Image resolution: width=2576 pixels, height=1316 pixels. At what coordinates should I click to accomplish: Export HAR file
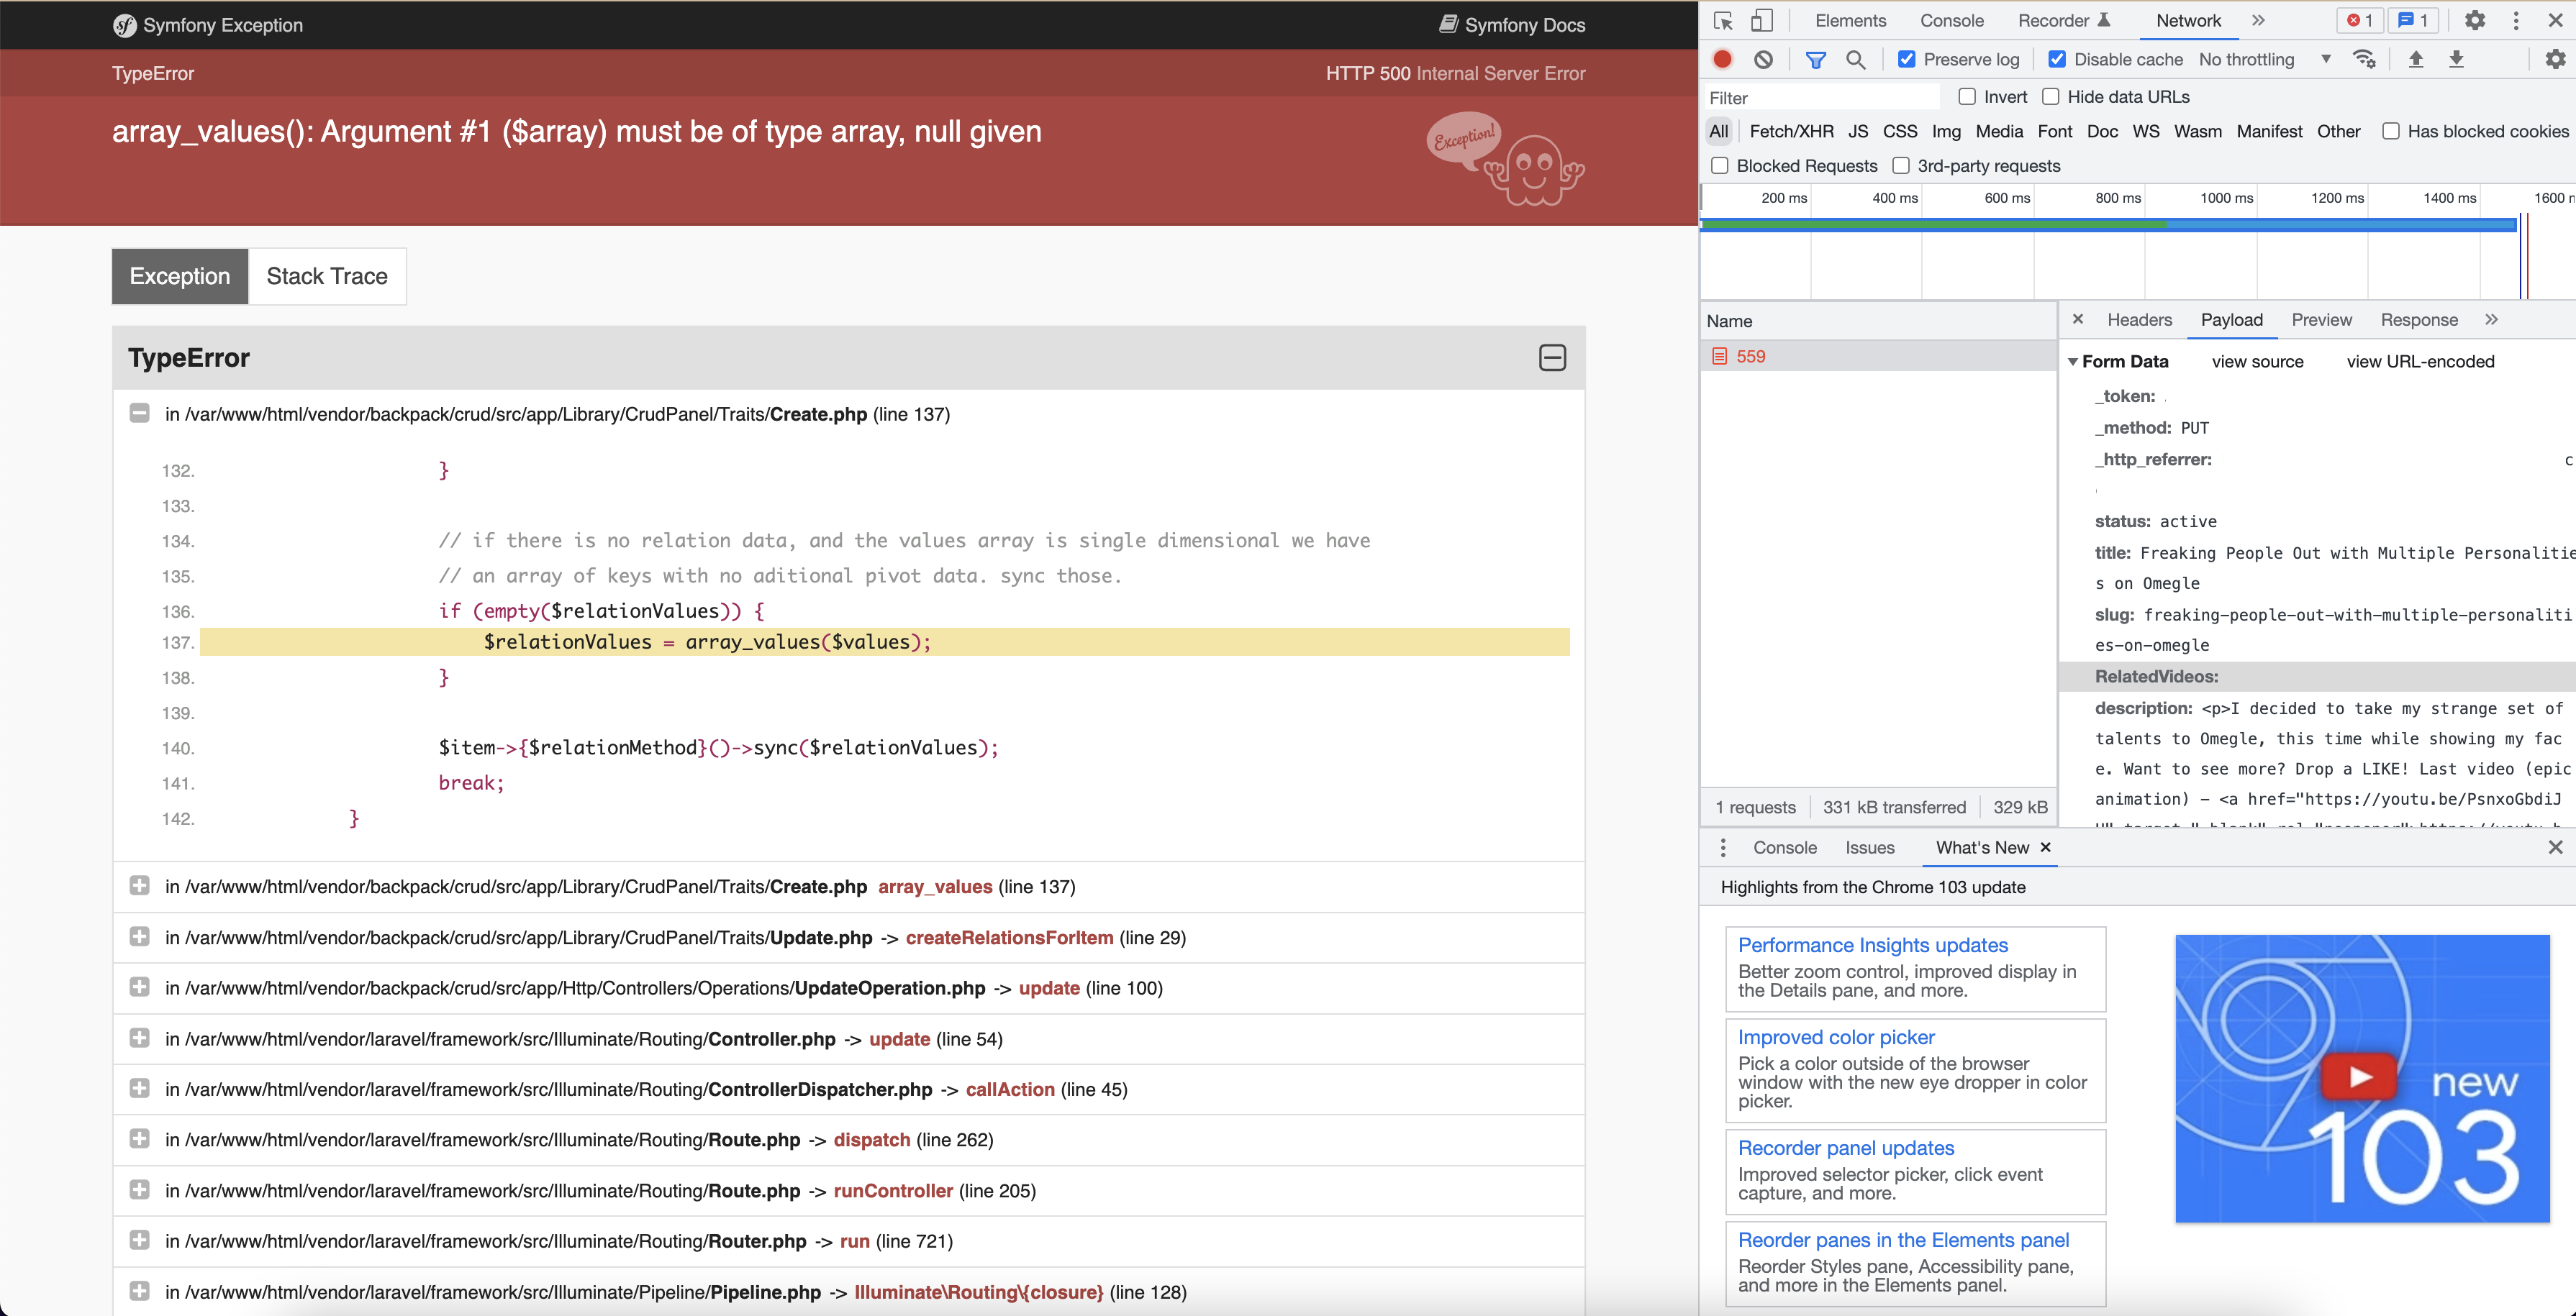[x=2457, y=59]
